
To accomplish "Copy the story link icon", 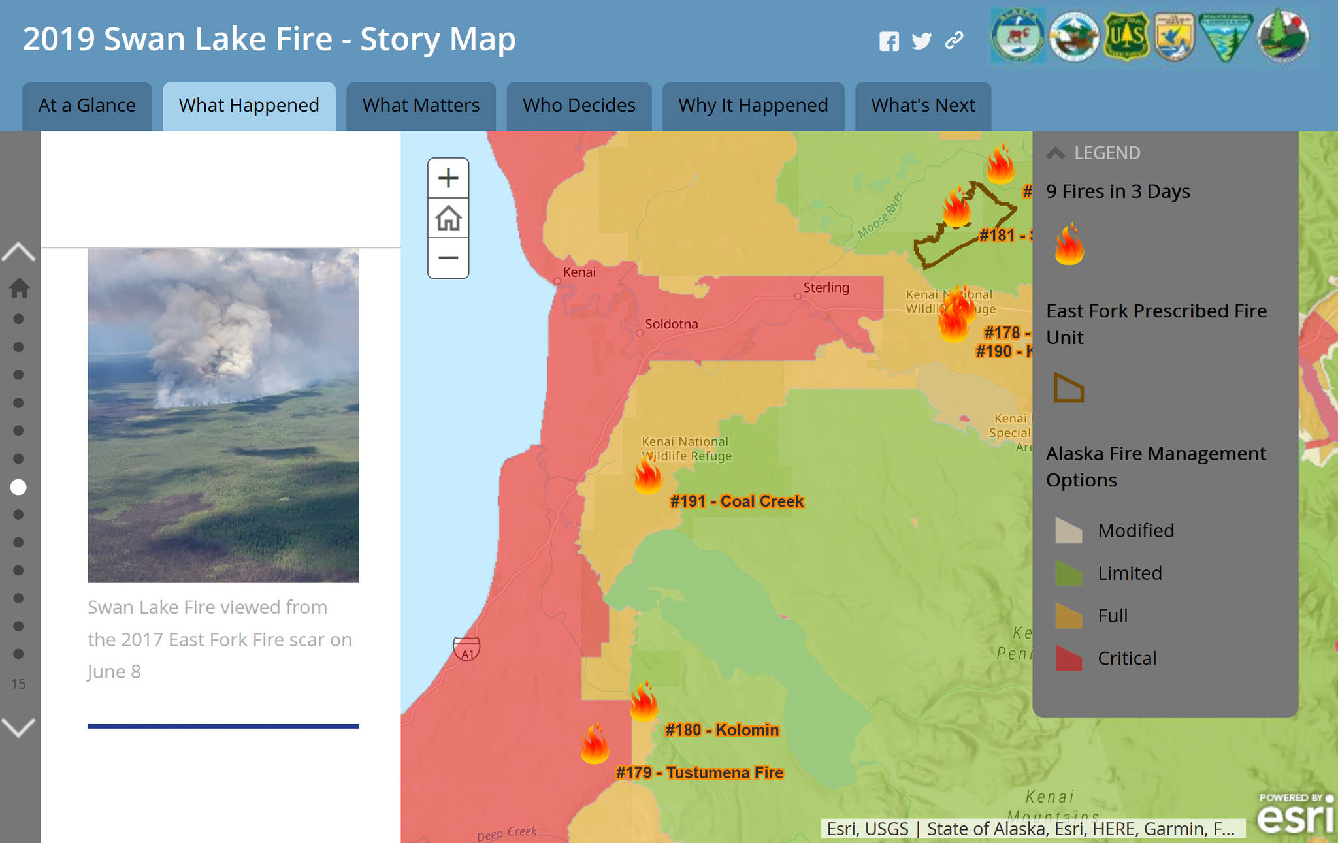I will 954,41.
